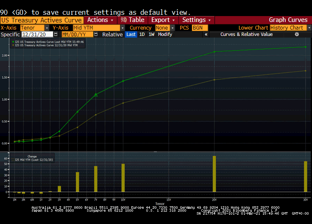Edit the Specific date 12/31/20 field
The height and width of the screenshot is (224, 312).
click(37, 34)
